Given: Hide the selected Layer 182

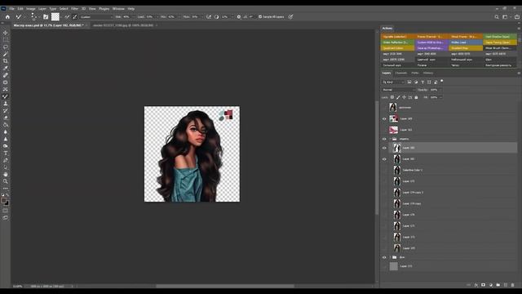Looking at the screenshot, I should tap(384, 148).
